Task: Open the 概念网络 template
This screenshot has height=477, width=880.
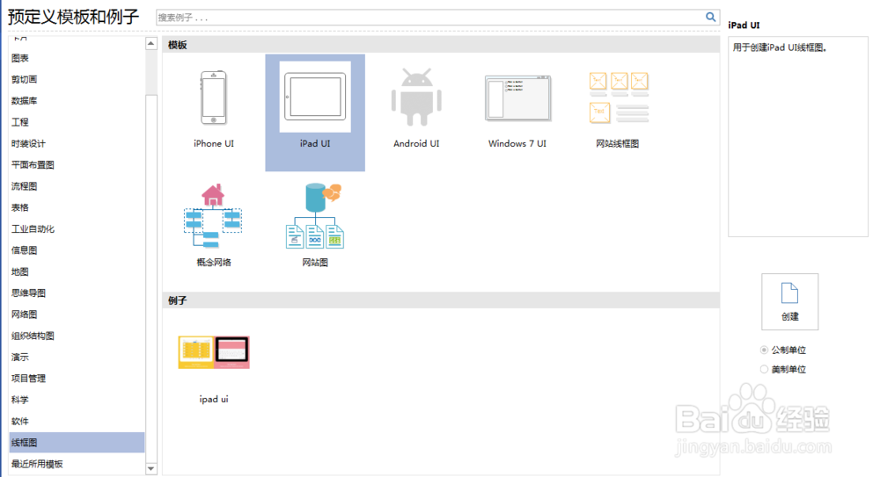Action: [213, 216]
